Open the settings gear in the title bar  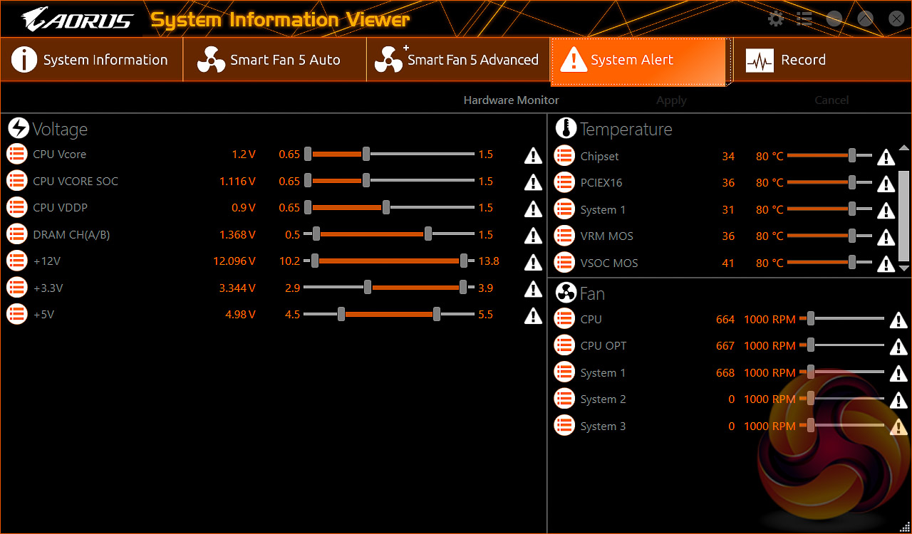coord(776,19)
